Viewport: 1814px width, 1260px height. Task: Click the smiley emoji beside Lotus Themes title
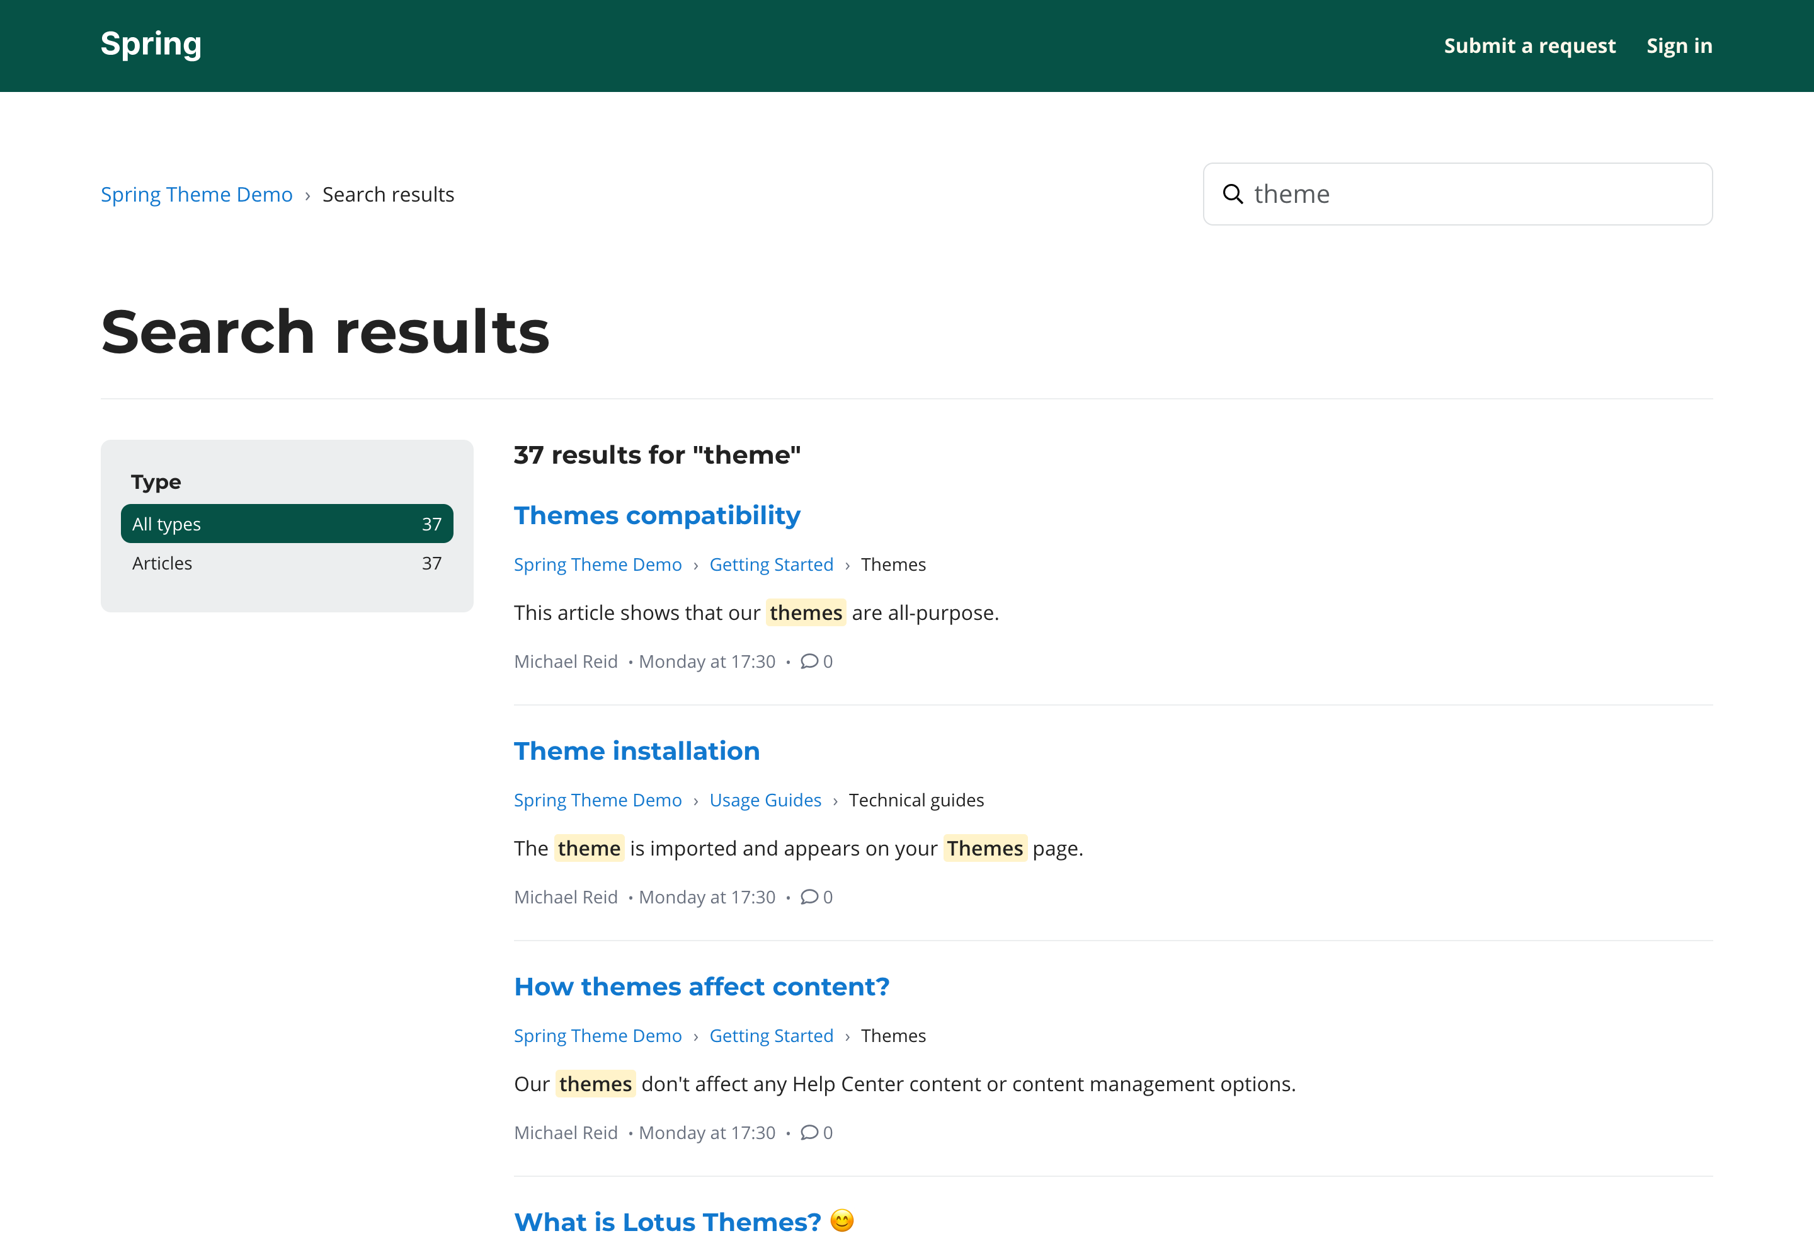point(842,1220)
